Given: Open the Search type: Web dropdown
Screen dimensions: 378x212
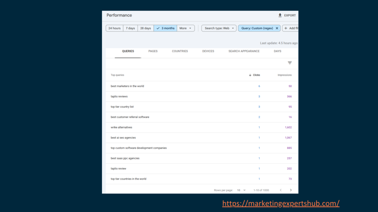Looking at the screenshot, I should (219, 28).
